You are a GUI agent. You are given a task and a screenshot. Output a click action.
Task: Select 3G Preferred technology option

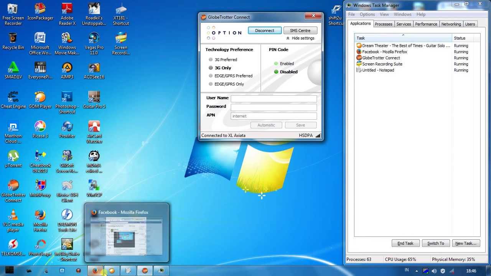(223, 60)
